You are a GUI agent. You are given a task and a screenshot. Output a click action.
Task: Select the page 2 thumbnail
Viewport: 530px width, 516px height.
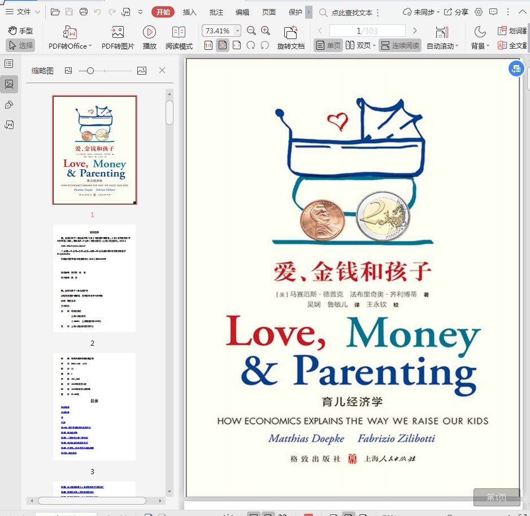click(94, 278)
